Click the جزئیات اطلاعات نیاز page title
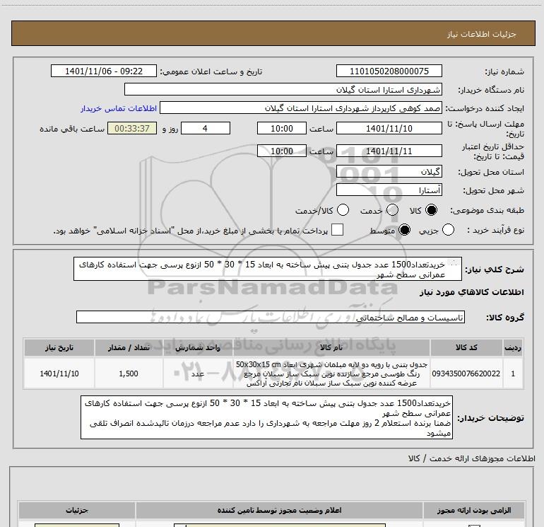The height and width of the screenshot is (527, 544). [481, 34]
